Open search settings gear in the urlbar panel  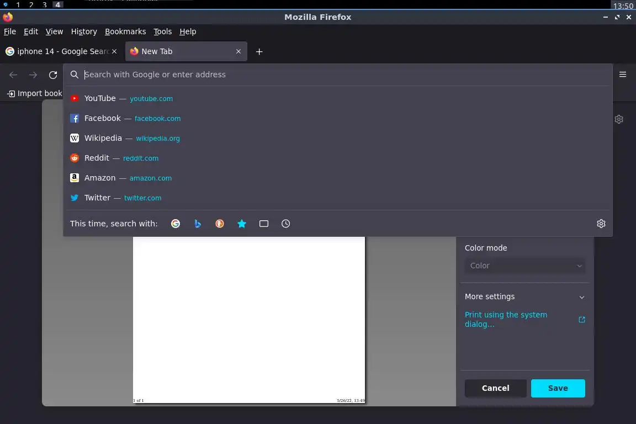(601, 224)
